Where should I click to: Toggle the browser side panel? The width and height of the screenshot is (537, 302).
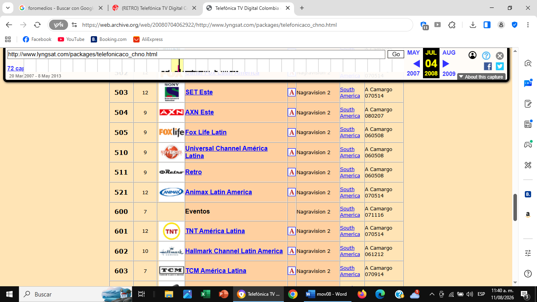(x=487, y=25)
